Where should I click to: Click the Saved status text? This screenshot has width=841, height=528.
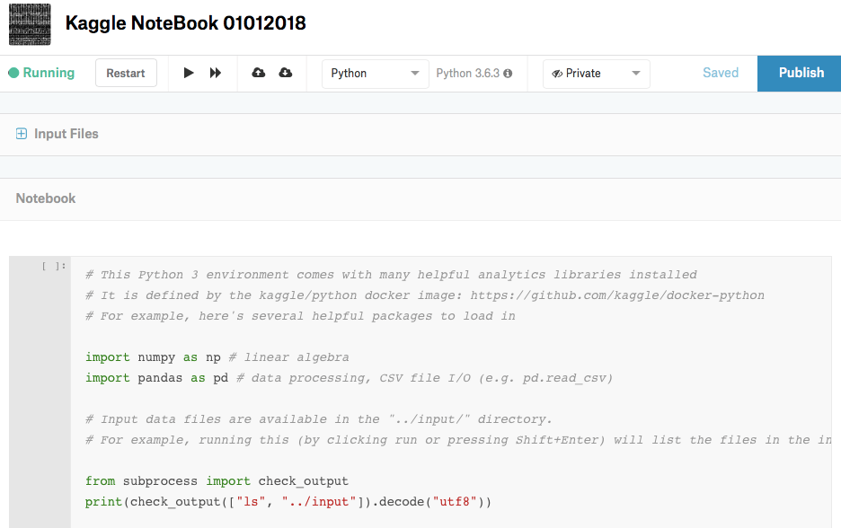[x=720, y=73]
